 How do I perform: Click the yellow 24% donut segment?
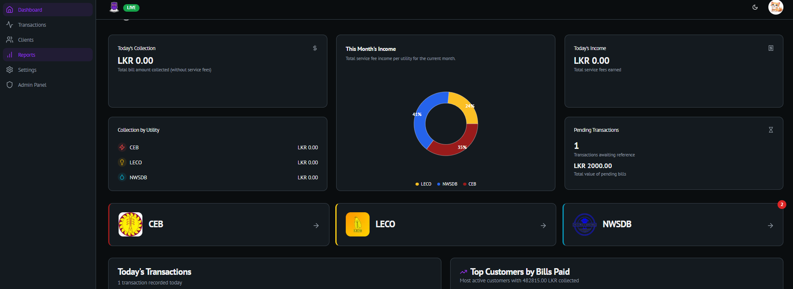[466, 106]
